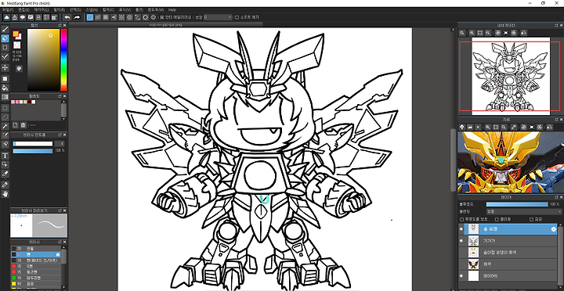Image resolution: width=564 pixels, height=291 pixels.
Task: Toggle the anti-aliasing checkbox
Action: [162, 17]
